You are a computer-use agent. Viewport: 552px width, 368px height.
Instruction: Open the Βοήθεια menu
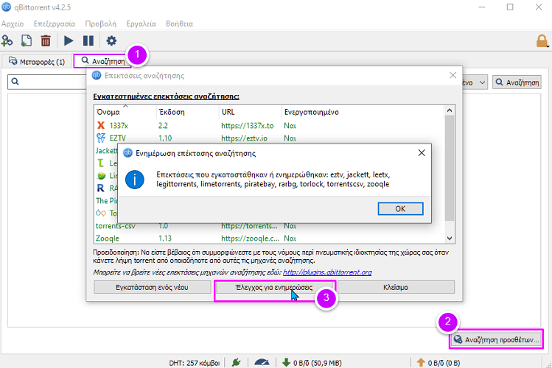click(x=180, y=24)
